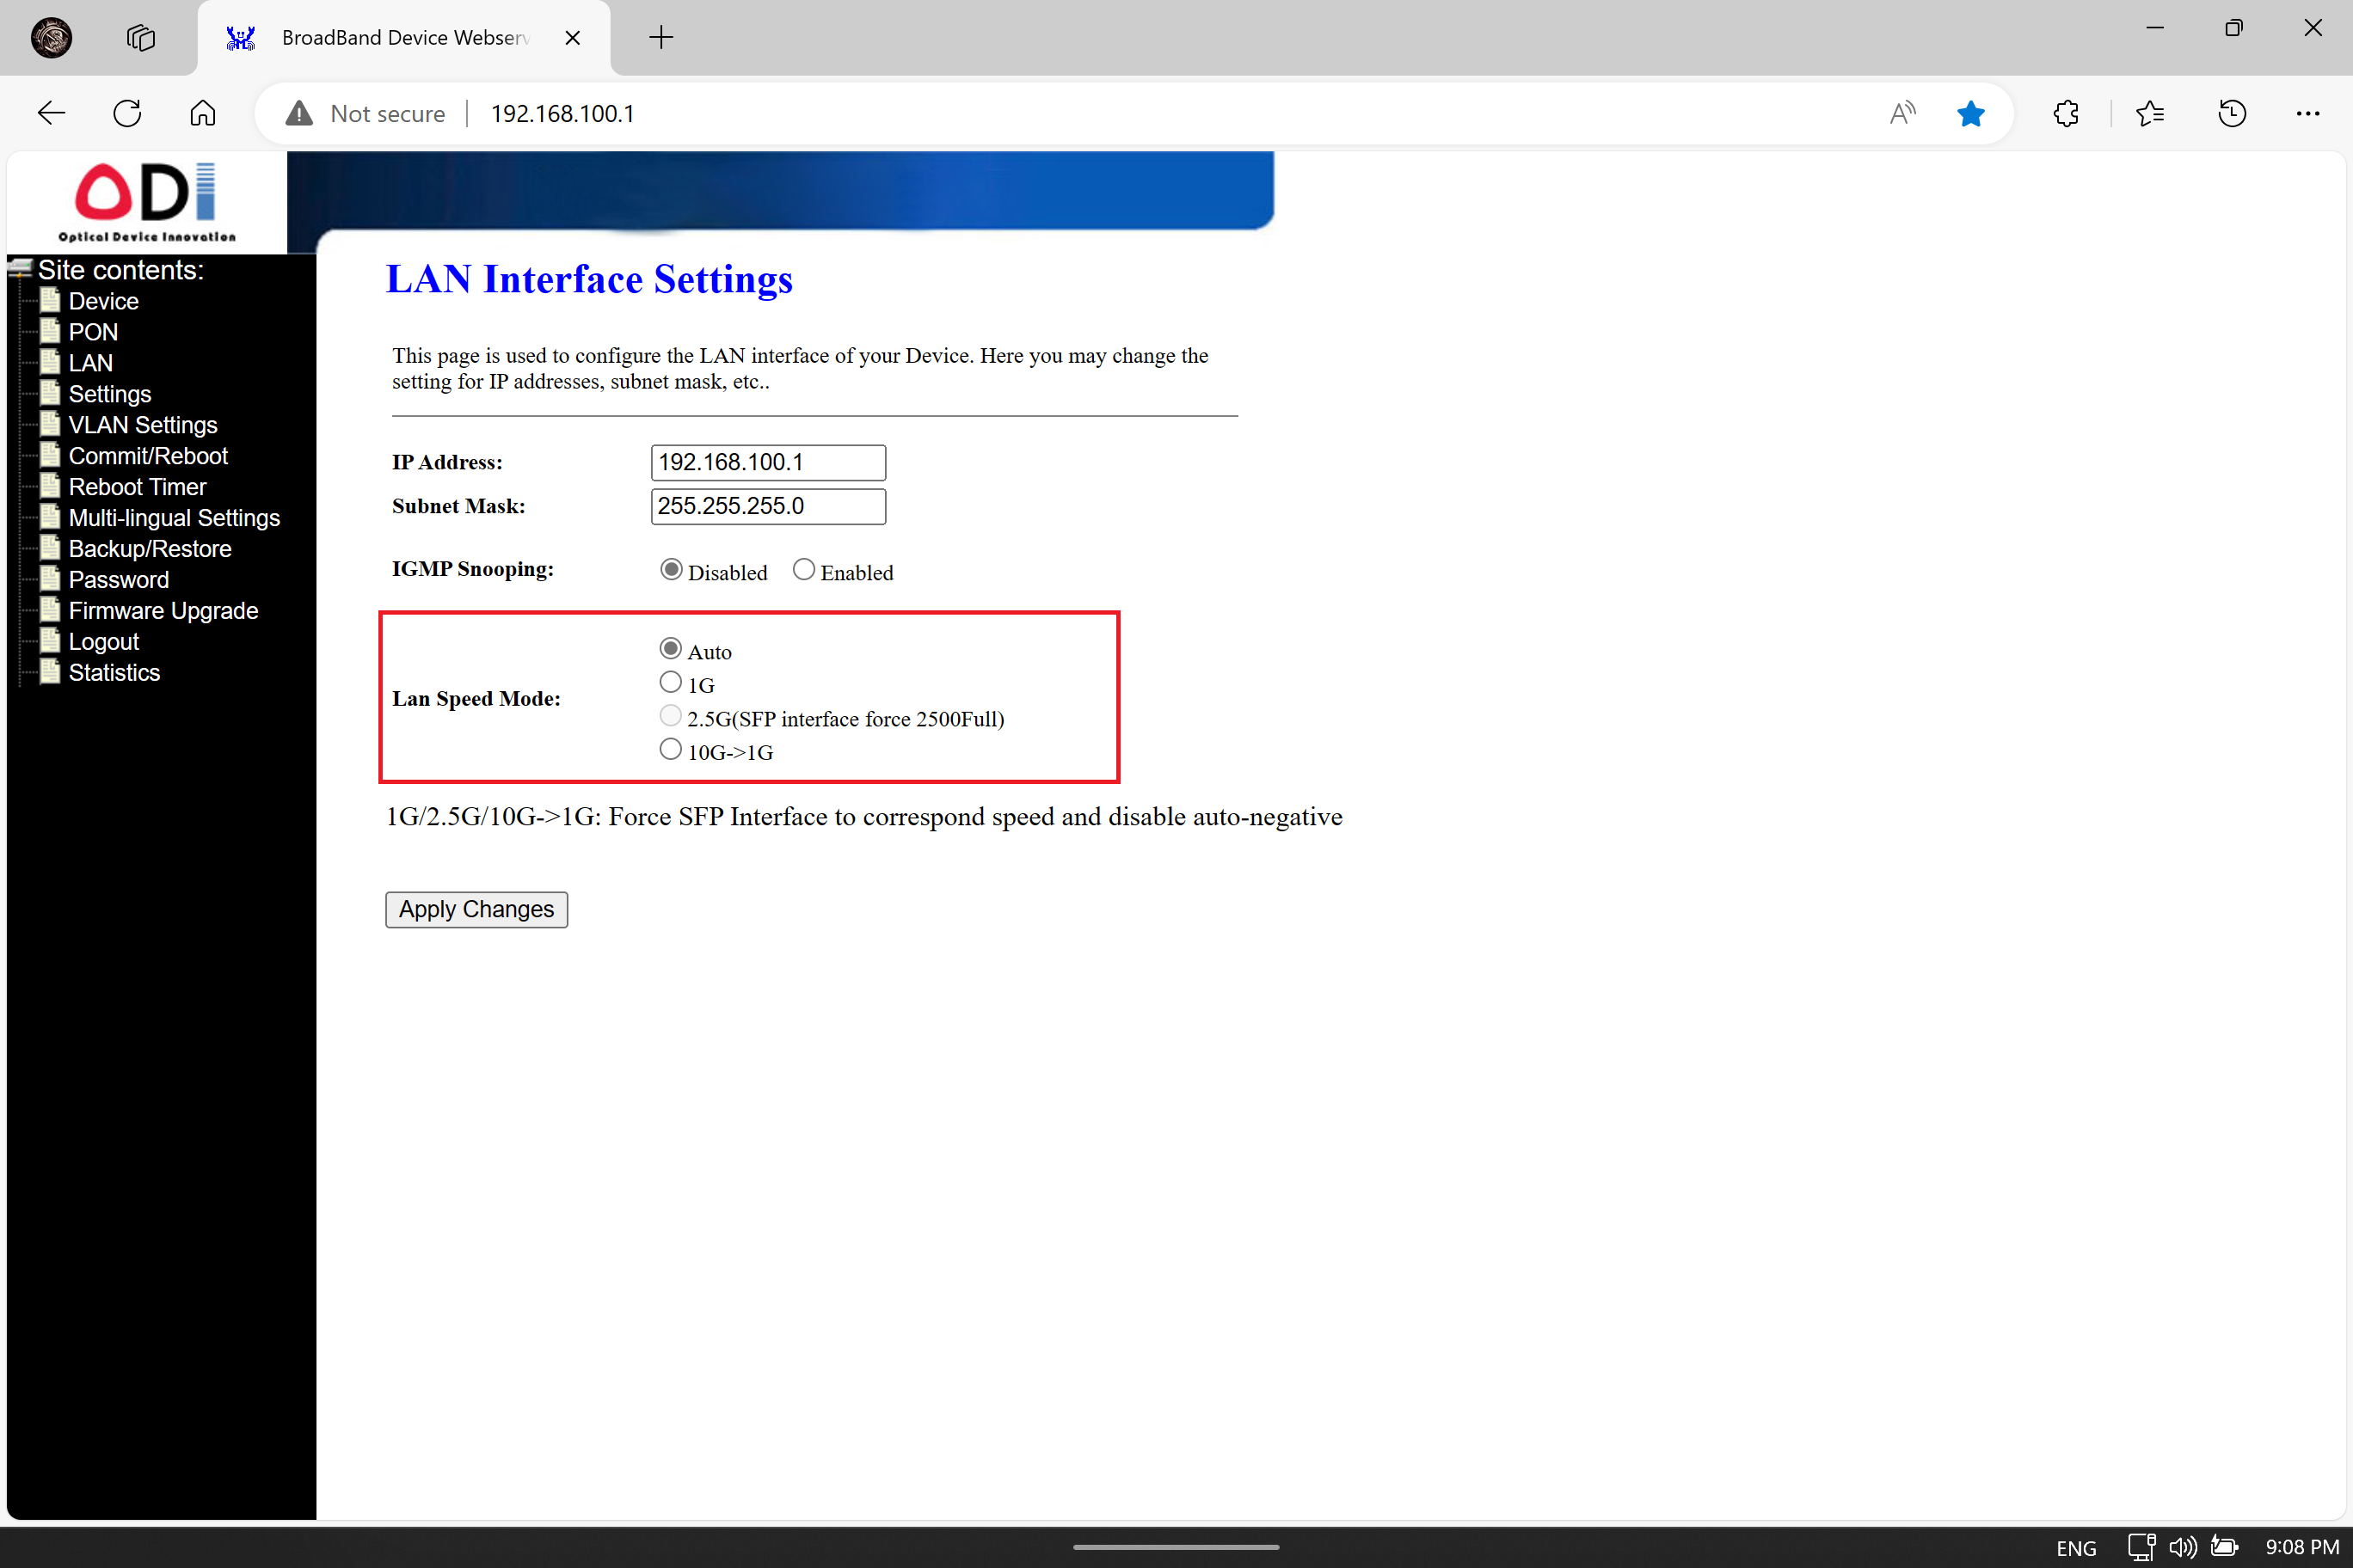Select the 1G Lan Speed Mode
The height and width of the screenshot is (1568, 2353).
[x=670, y=682]
